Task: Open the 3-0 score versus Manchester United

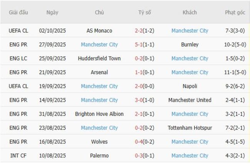Action: (x=139, y=100)
